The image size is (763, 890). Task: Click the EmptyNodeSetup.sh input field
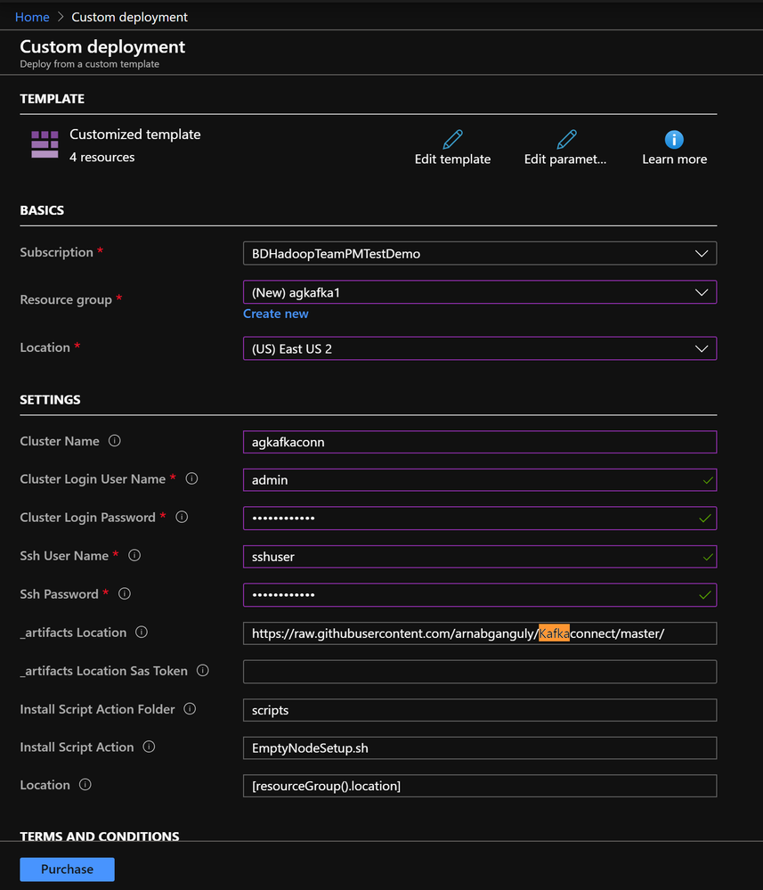coord(480,748)
